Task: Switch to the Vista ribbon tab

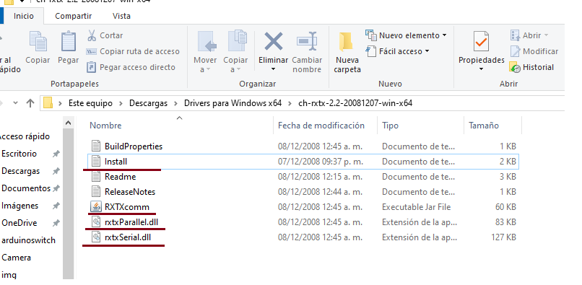Action: [121, 16]
